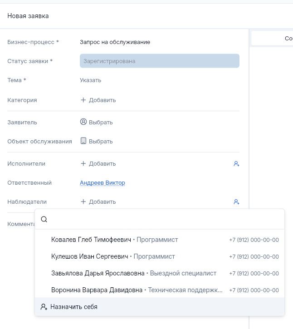Open Бизнес-процесс selector Запрос на обслуживание

[115, 42]
